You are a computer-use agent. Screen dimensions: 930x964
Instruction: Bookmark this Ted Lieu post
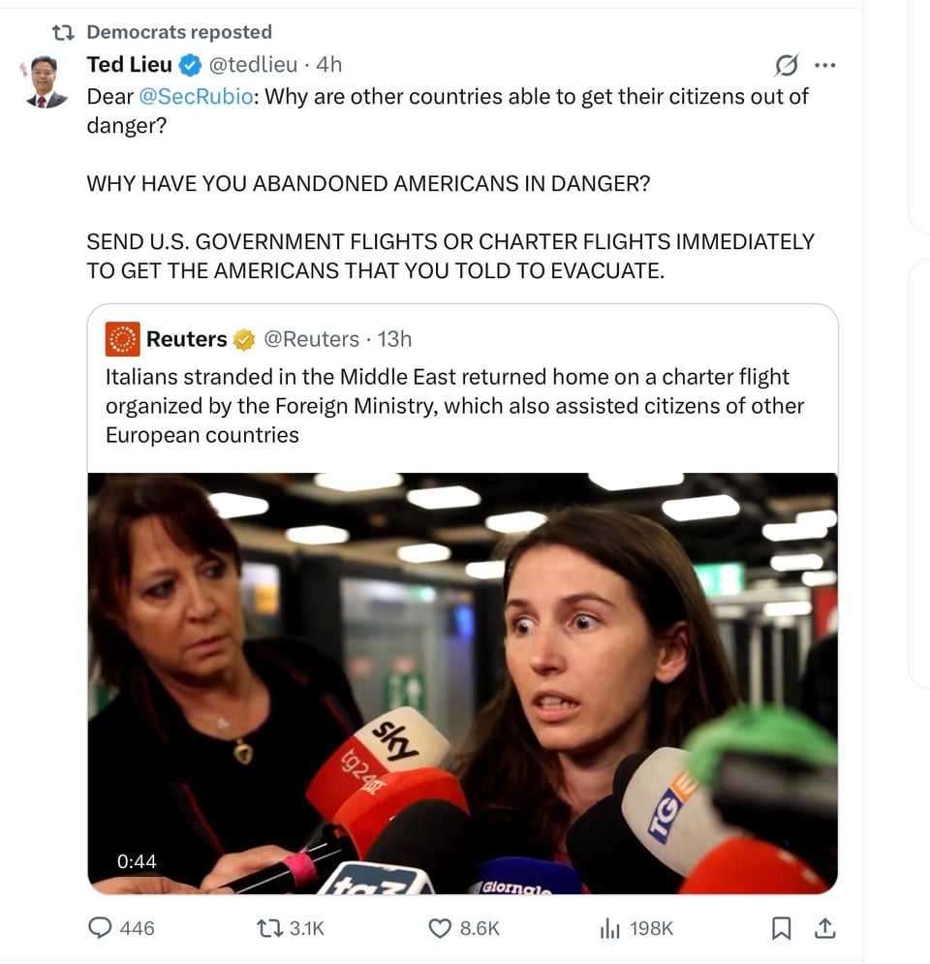pos(781,928)
